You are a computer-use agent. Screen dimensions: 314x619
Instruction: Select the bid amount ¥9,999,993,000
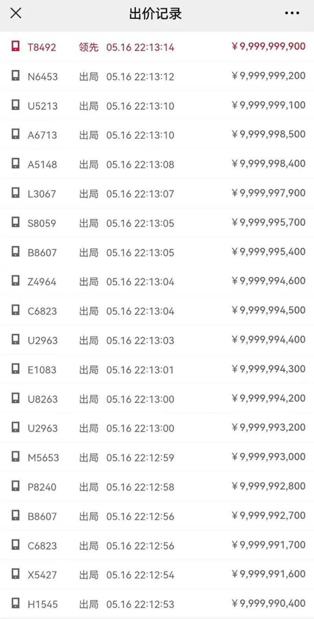269,457
